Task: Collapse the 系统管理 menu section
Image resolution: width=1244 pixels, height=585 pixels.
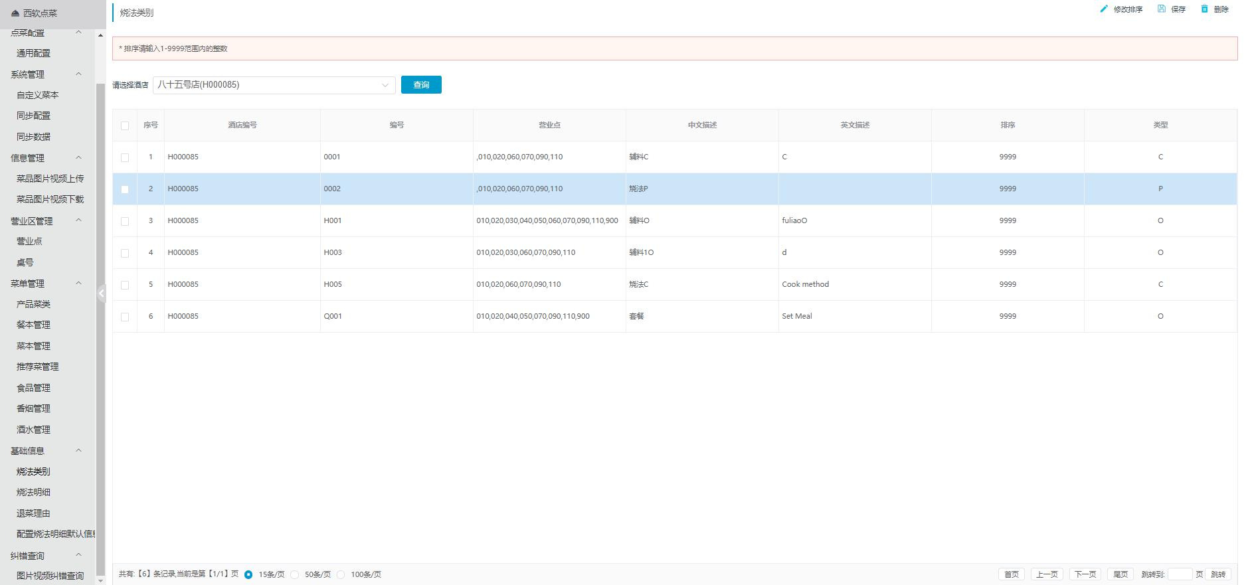Action: tap(78, 74)
